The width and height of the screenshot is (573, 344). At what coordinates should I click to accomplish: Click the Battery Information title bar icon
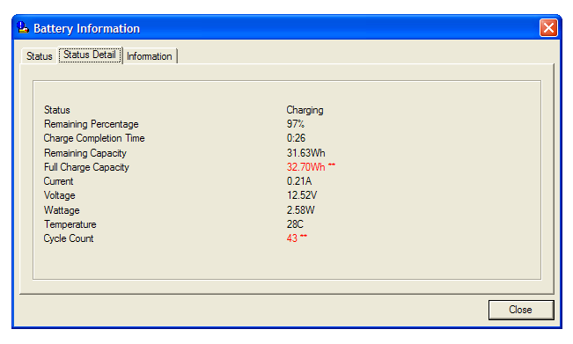23,28
